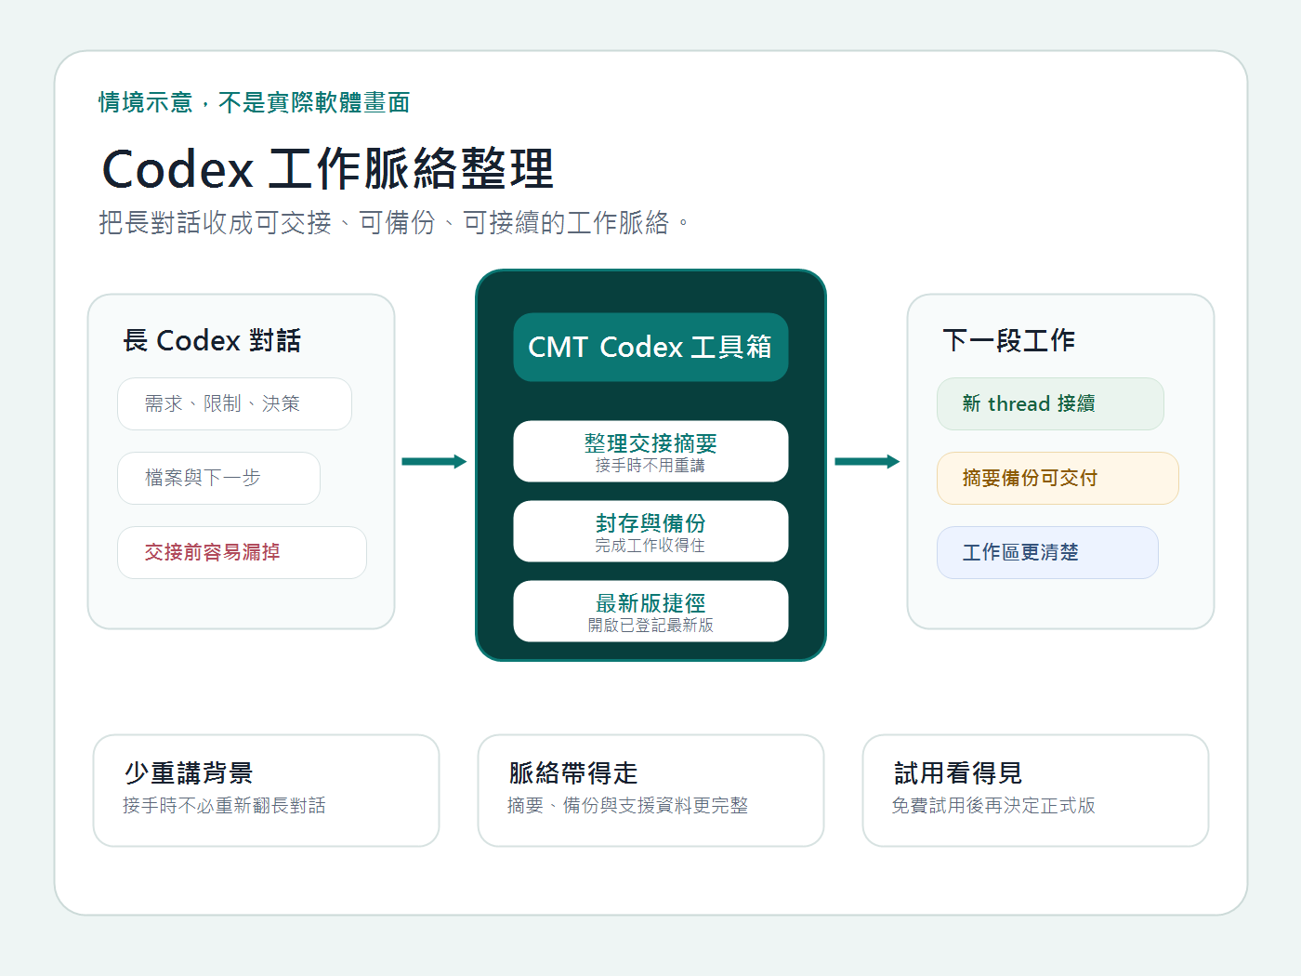Click the 開啟已登記最新版 subtext
1301x976 pixels.
(650, 626)
